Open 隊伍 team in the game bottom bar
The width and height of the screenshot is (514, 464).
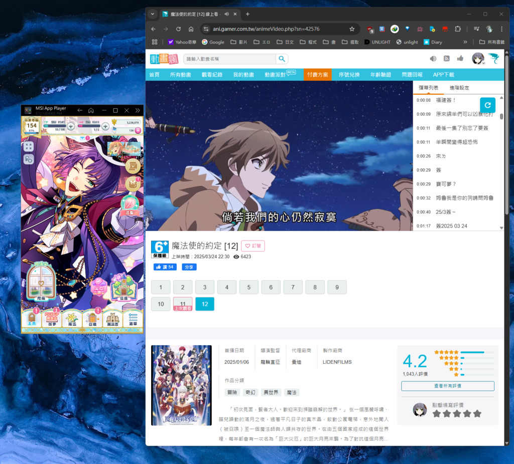click(72, 318)
